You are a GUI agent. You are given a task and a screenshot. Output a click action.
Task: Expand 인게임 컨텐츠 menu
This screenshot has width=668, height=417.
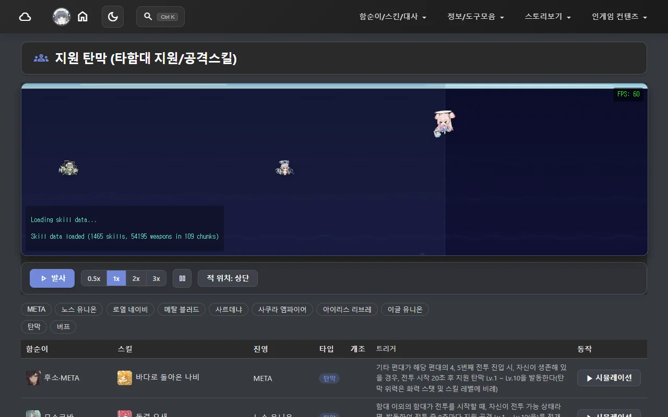619,17
